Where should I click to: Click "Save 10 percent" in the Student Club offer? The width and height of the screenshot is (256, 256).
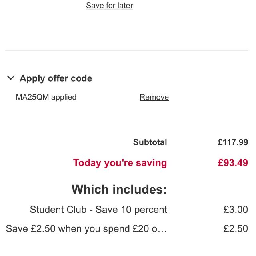coord(131,210)
